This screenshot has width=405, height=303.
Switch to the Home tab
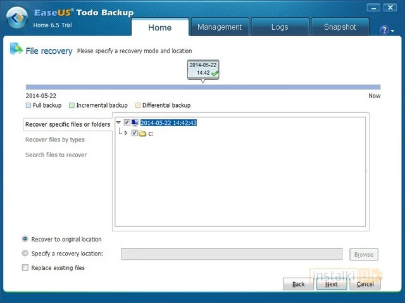coord(160,27)
